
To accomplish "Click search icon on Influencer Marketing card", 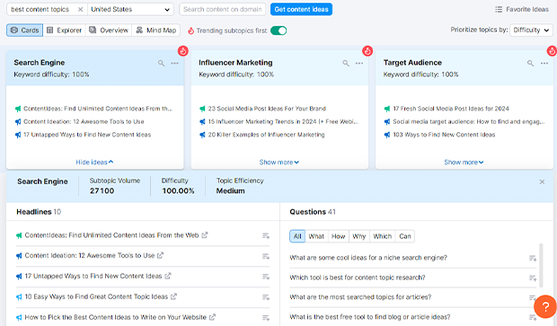I will click(346, 63).
